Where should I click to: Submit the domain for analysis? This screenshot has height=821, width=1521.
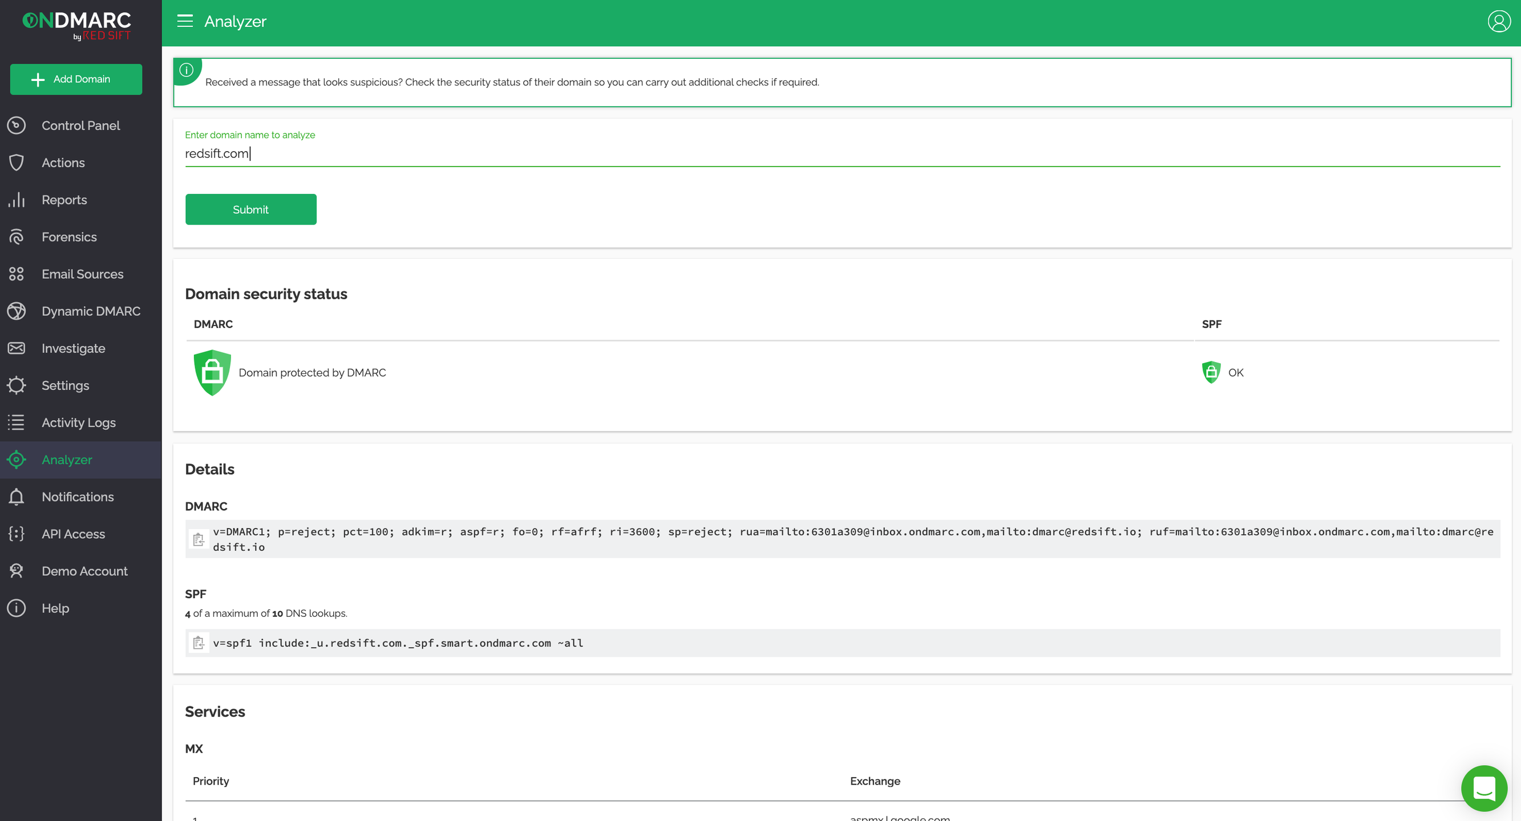pos(251,210)
